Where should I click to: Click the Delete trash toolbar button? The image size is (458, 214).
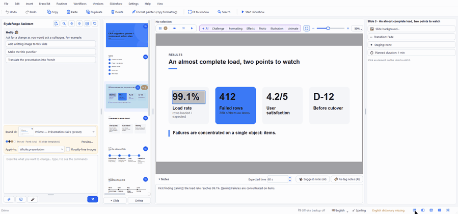pos(117,12)
